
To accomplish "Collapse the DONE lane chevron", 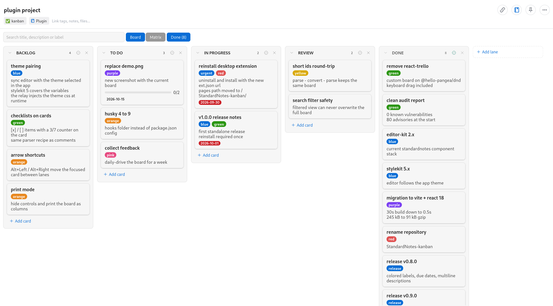I will pos(386,53).
